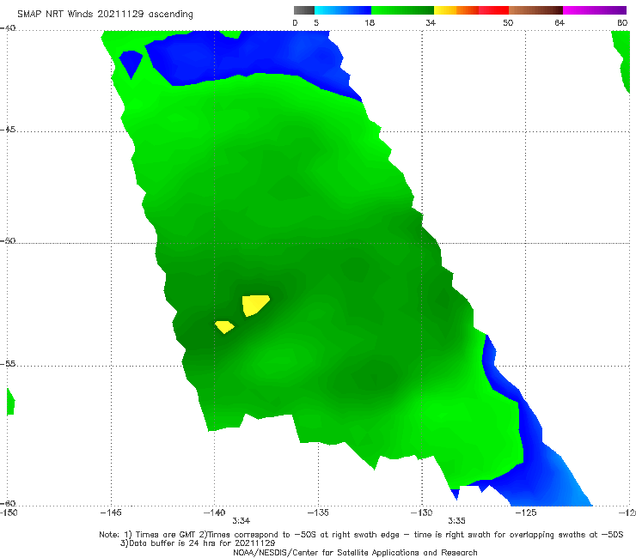Click the gray 0-5 colorbar segment

[x=304, y=10]
